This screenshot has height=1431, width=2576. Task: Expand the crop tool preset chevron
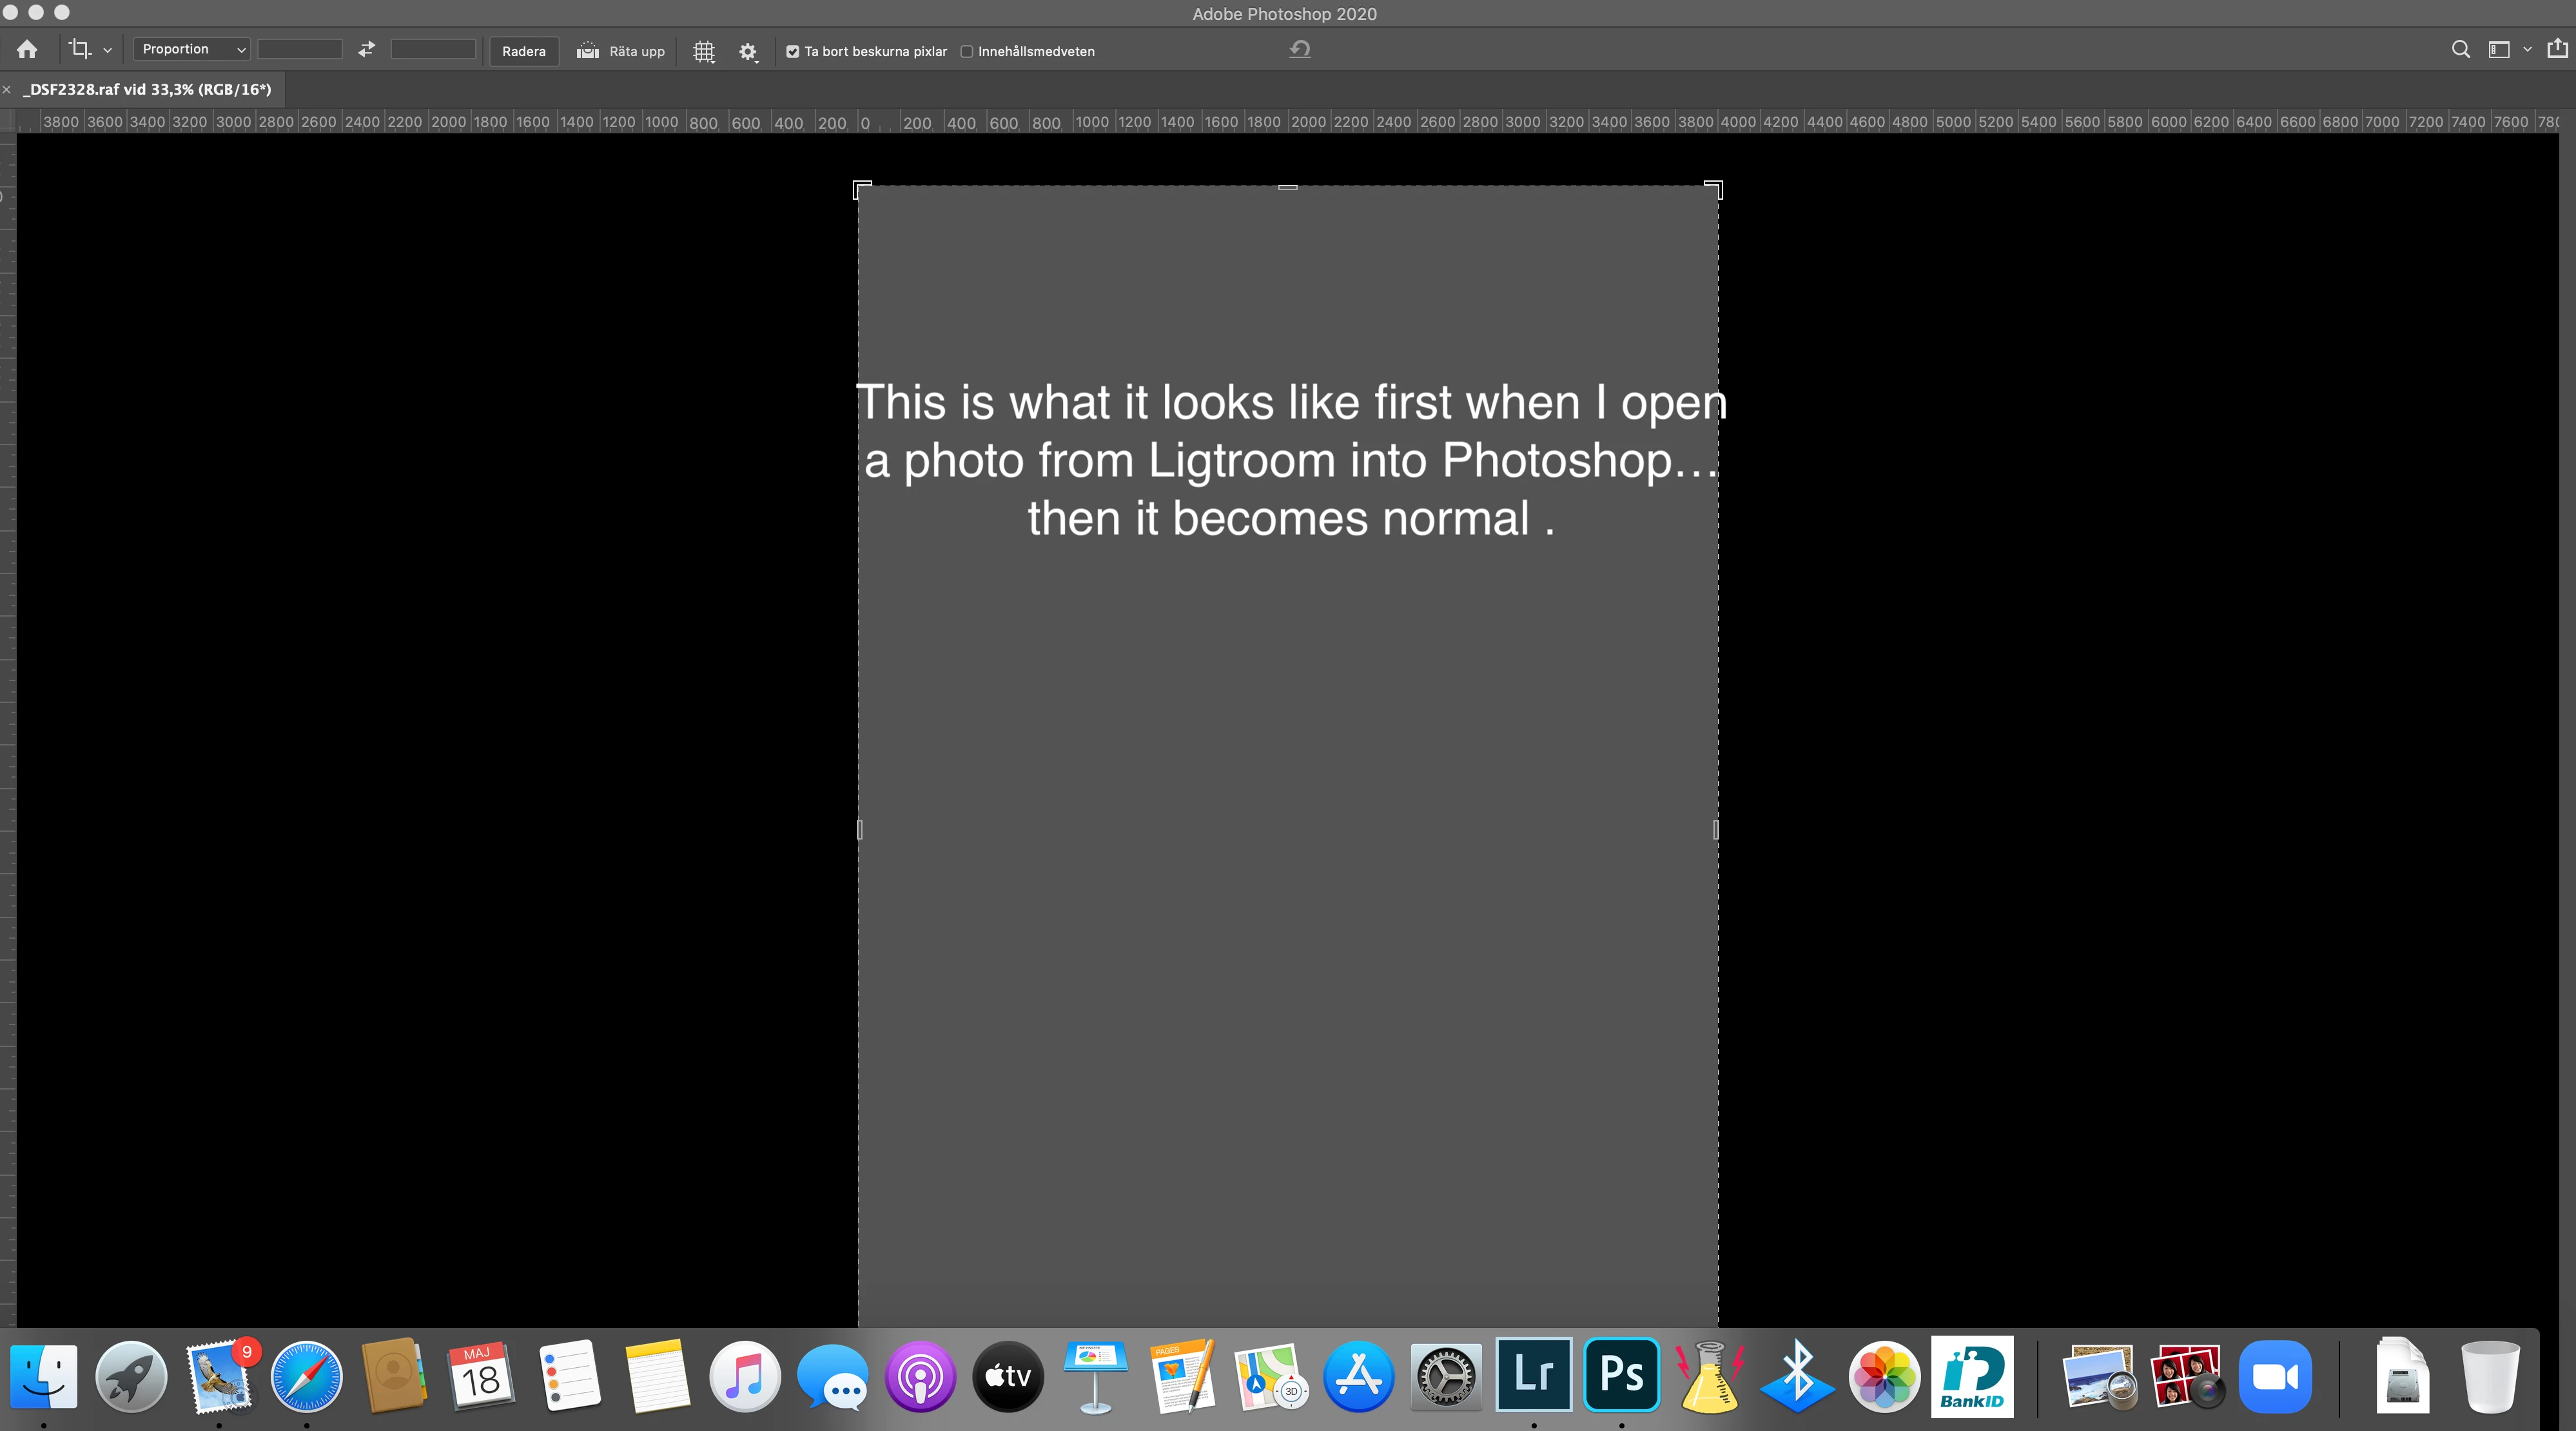coord(108,50)
